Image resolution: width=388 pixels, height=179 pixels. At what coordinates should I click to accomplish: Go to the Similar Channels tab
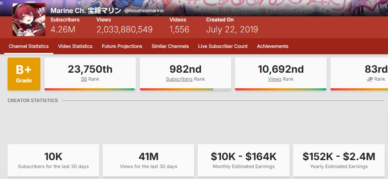pyautogui.click(x=170, y=46)
